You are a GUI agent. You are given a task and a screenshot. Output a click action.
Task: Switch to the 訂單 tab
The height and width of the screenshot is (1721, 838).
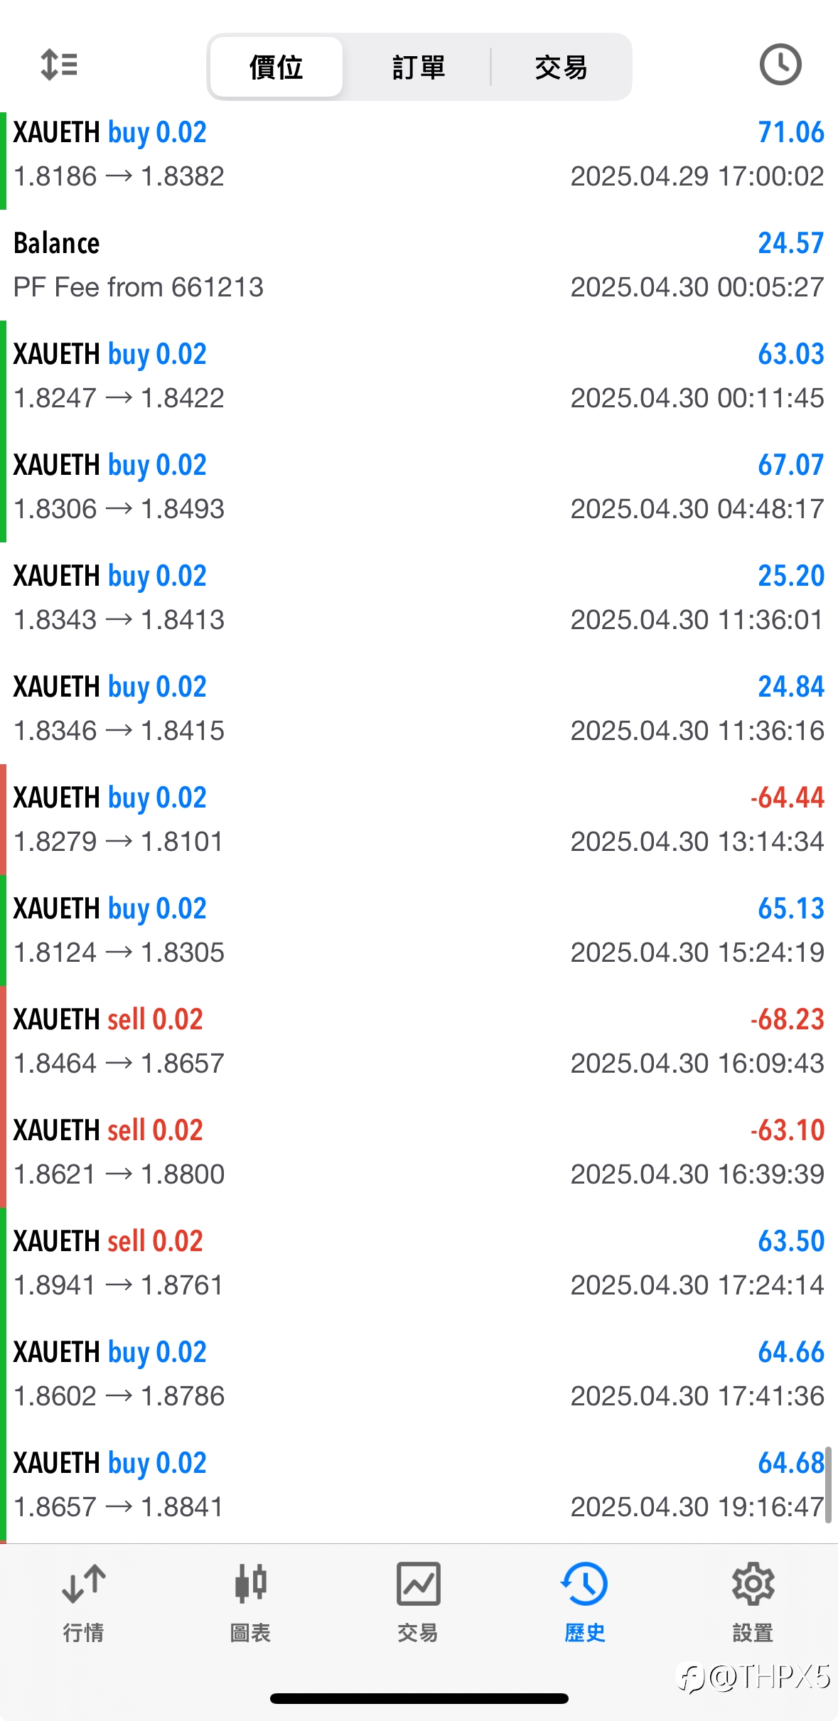(419, 68)
